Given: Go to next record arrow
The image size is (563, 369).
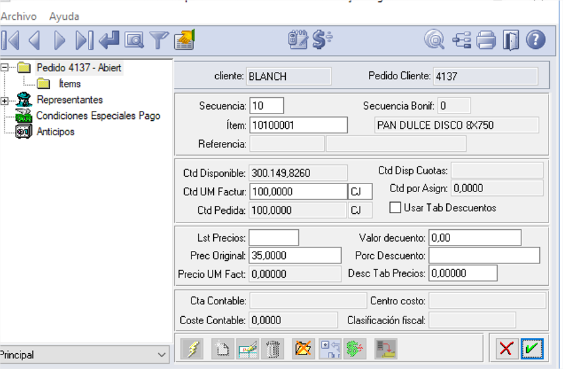Looking at the screenshot, I should tap(59, 40).
